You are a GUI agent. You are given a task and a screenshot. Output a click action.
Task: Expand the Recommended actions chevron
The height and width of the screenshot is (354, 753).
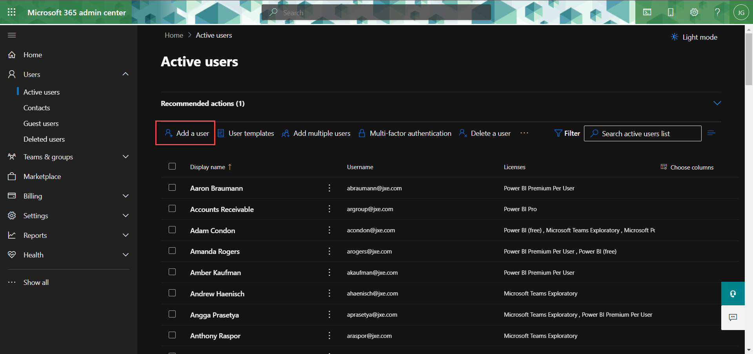click(717, 103)
